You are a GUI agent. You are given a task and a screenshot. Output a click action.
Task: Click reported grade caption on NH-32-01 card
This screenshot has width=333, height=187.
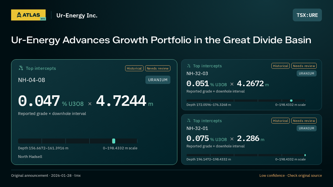[x=215, y=146]
